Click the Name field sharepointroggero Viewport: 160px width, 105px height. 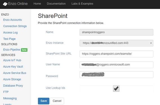point(116,32)
